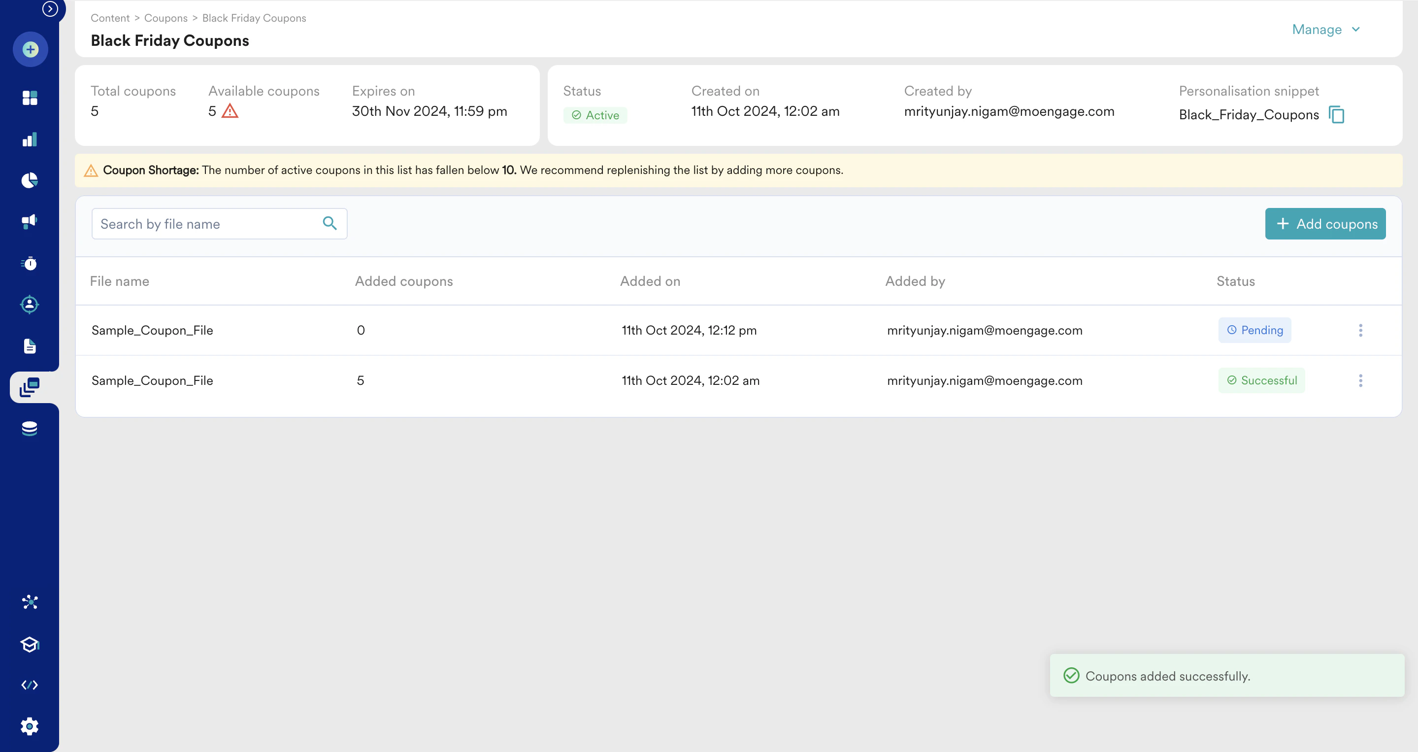The width and height of the screenshot is (1418, 752).
Task: Go to Coupons in the breadcrumb
Action: [x=165, y=18]
